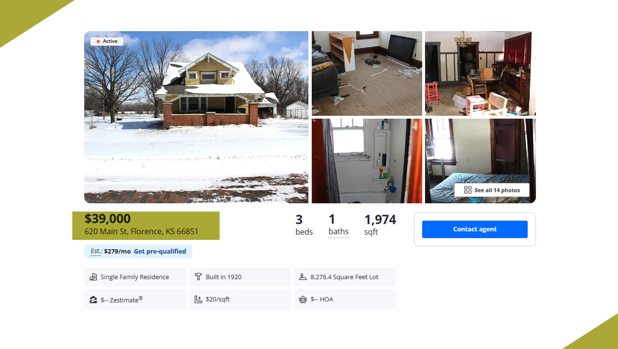Viewport: 618px width, 349px height.
Task: Click the photo grid icon
Action: (x=468, y=190)
